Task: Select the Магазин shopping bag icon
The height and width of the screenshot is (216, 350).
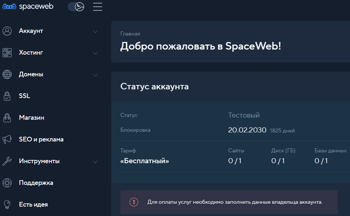Action: point(7,118)
